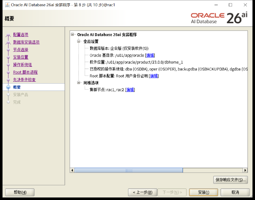
Task: Collapse the Oracle AI Database 26ai root node
Action: point(72,34)
